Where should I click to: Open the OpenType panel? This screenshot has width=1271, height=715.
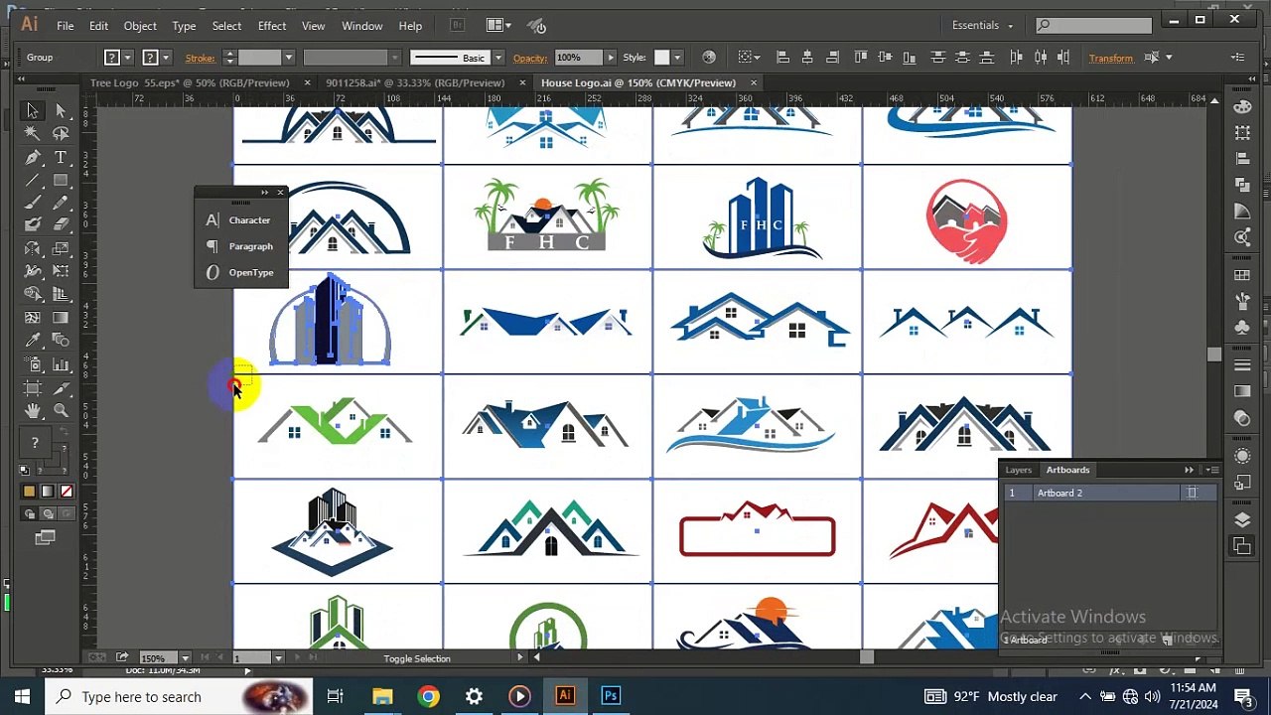click(240, 272)
